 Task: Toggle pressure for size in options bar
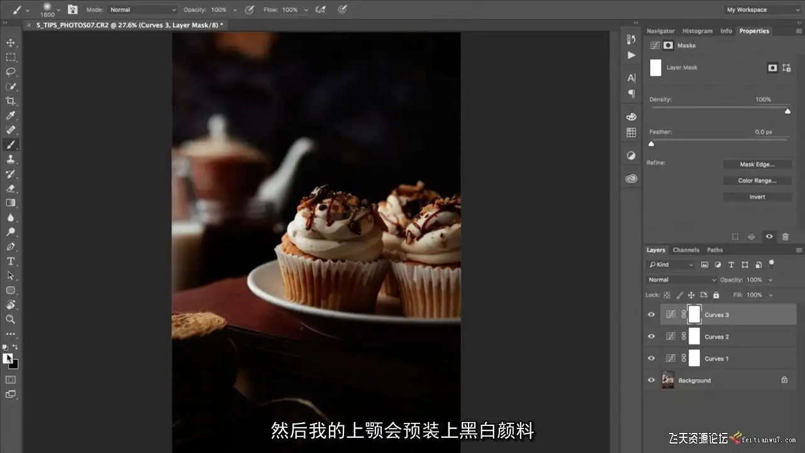point(343,9)
